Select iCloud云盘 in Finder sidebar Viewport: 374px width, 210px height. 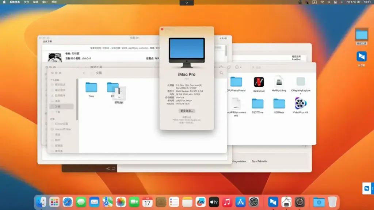tap(61, 123)
